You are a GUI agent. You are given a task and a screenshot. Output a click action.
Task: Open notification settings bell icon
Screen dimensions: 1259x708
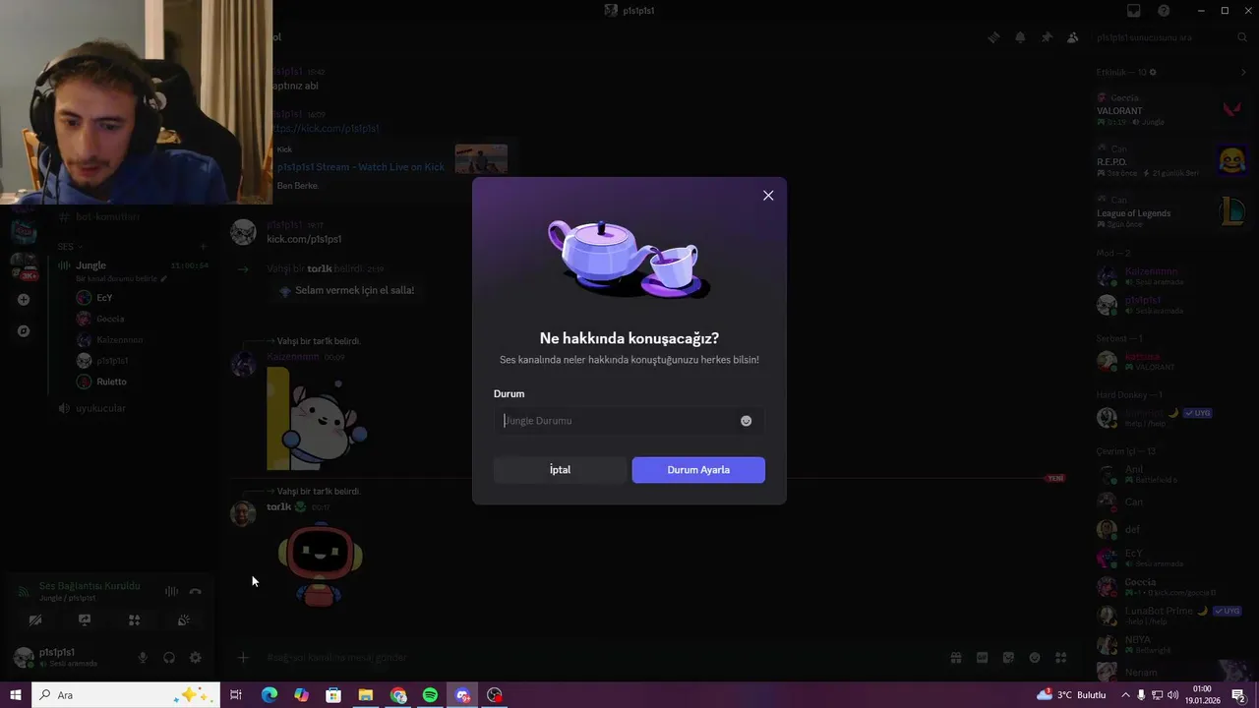(1020, 37)
